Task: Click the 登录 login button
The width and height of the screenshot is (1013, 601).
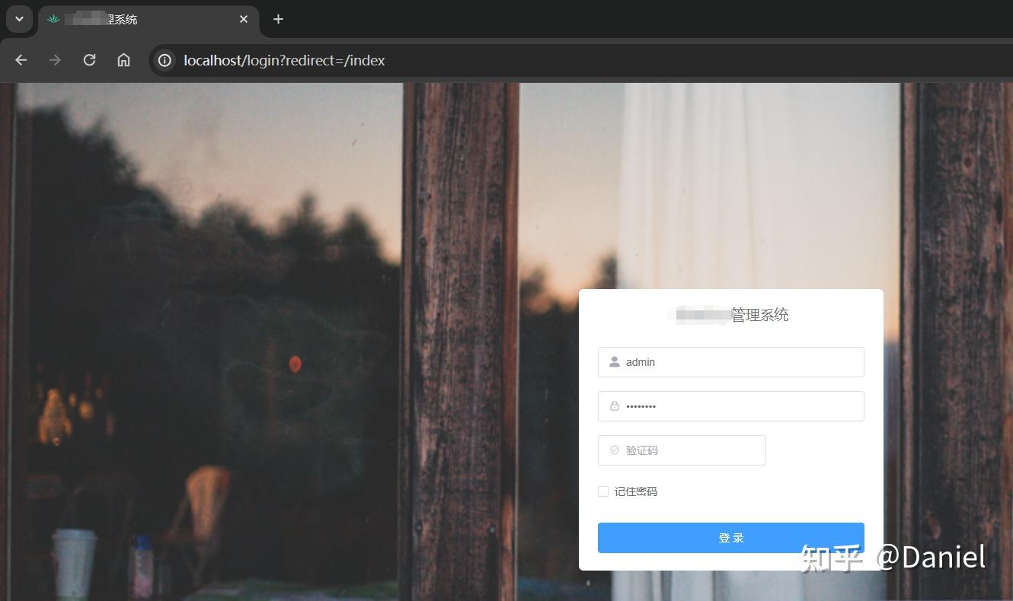Action: pyautogui.click(x=730, y=537)
